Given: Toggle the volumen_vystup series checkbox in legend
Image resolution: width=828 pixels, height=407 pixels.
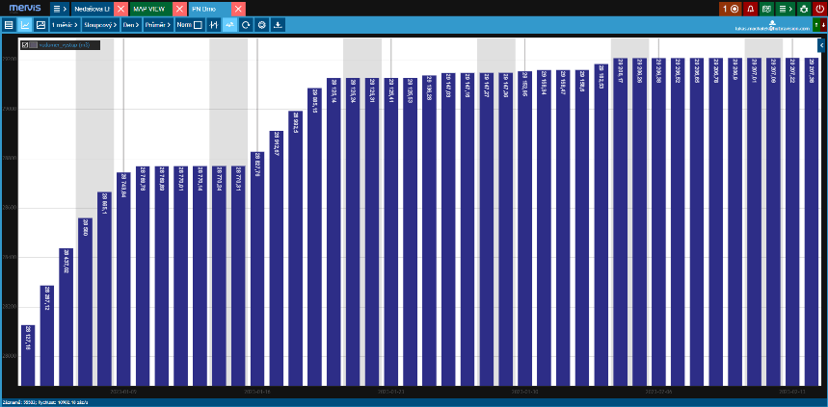Looking at the screenshot, I should (24, 44).
